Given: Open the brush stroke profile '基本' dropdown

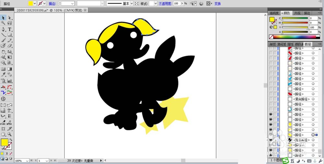Looking at the screenshot, I should [132, 4].
